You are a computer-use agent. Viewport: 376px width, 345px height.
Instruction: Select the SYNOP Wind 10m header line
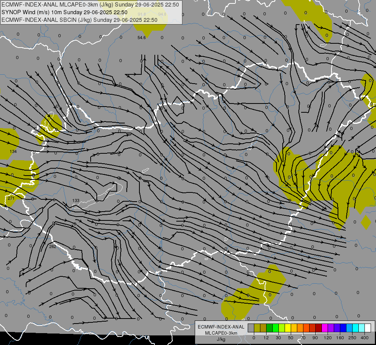coord(64,12)
